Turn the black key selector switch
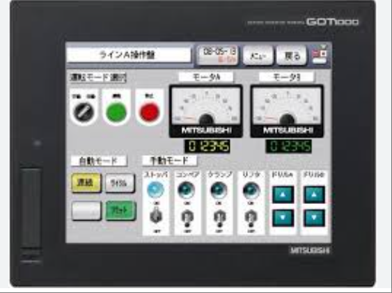The width and height of the screenshot is (392, 293). (x=84, y=111)
